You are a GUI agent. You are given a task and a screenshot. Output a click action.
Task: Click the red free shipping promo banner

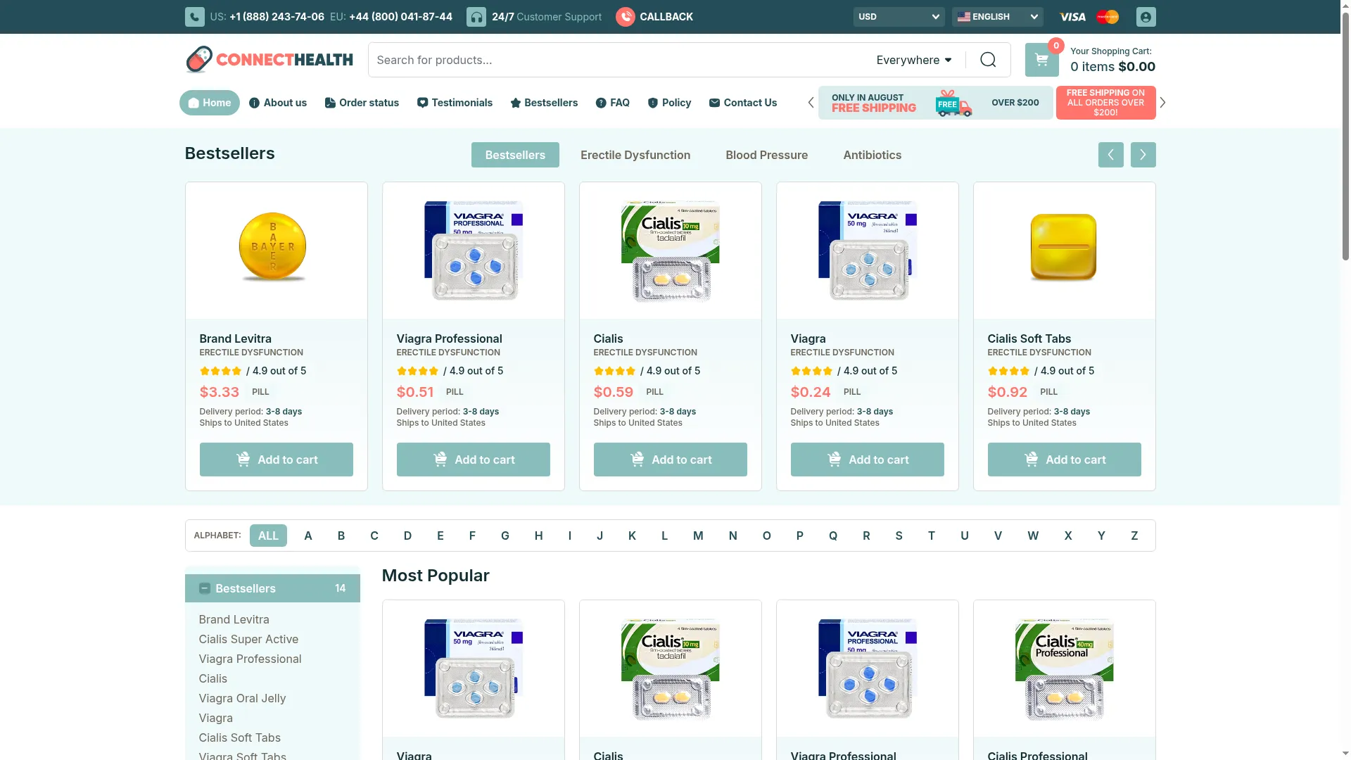pos(1105,103)
